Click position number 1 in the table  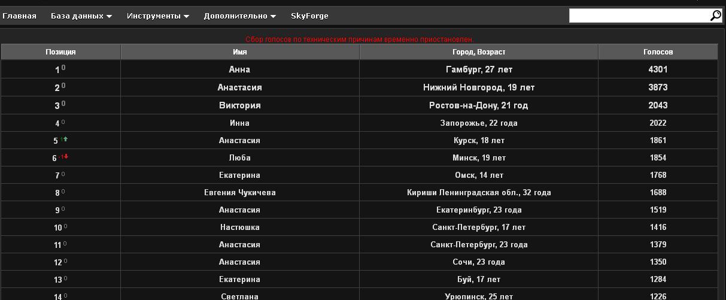57,70
